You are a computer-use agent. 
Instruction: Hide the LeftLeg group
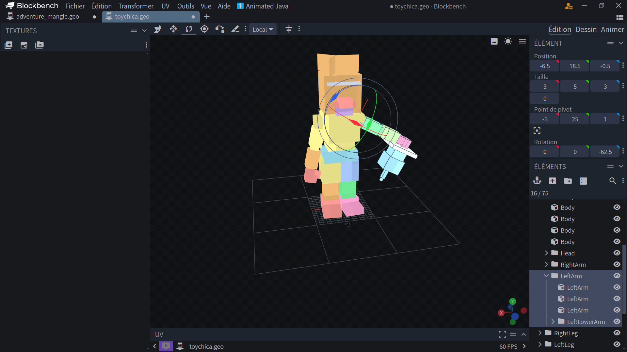[617, 344]
